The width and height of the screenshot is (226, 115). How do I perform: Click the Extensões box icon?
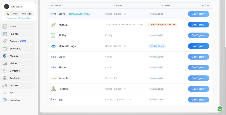pos(5,49)
